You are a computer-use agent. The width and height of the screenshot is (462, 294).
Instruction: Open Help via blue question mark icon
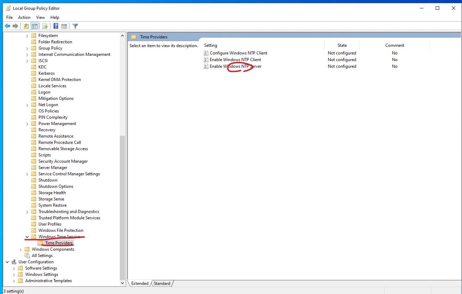[x=56, y=26]
